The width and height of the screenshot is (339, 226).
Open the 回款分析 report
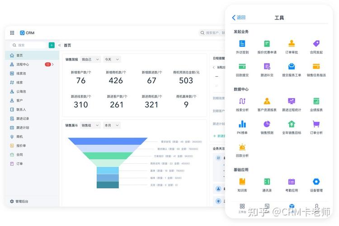[x=242, y=151]
